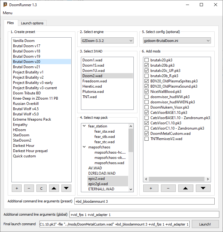
Task: Enable brutalv20.pk3 checkbox
Action: click(146, 60)
